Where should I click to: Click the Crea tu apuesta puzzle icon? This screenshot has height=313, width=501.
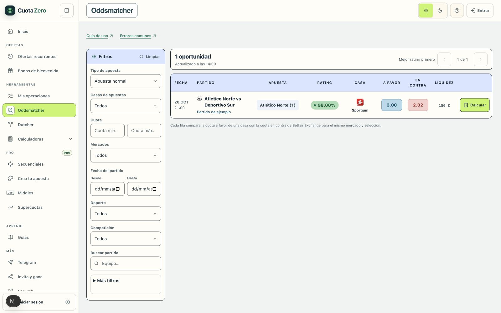click(10, 178)
